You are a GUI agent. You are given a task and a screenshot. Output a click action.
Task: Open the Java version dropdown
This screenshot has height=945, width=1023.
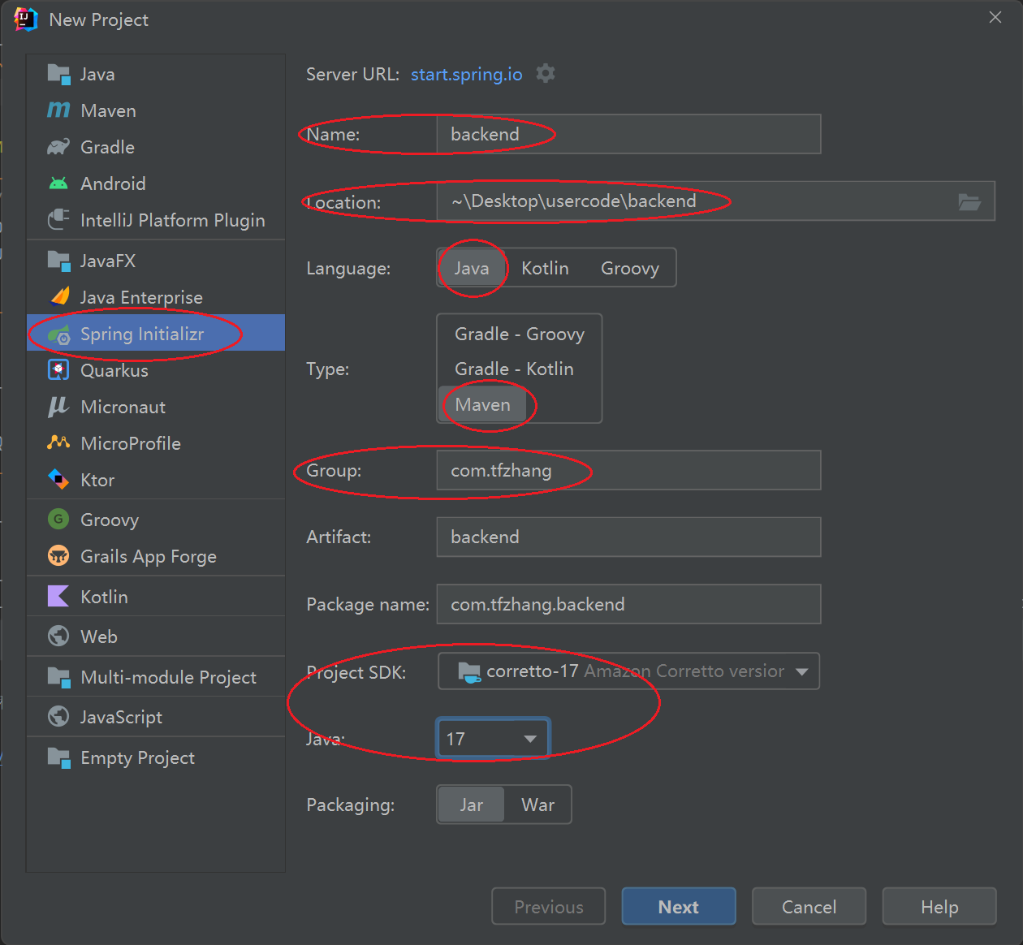(493, 739)
